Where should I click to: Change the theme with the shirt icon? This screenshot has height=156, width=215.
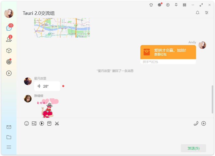click(x=151, y=5)
